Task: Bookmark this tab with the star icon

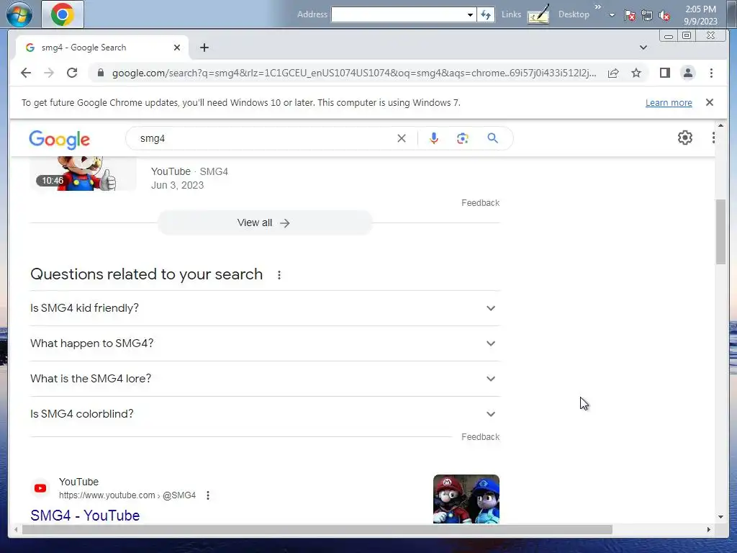Action: pos(636,73)
